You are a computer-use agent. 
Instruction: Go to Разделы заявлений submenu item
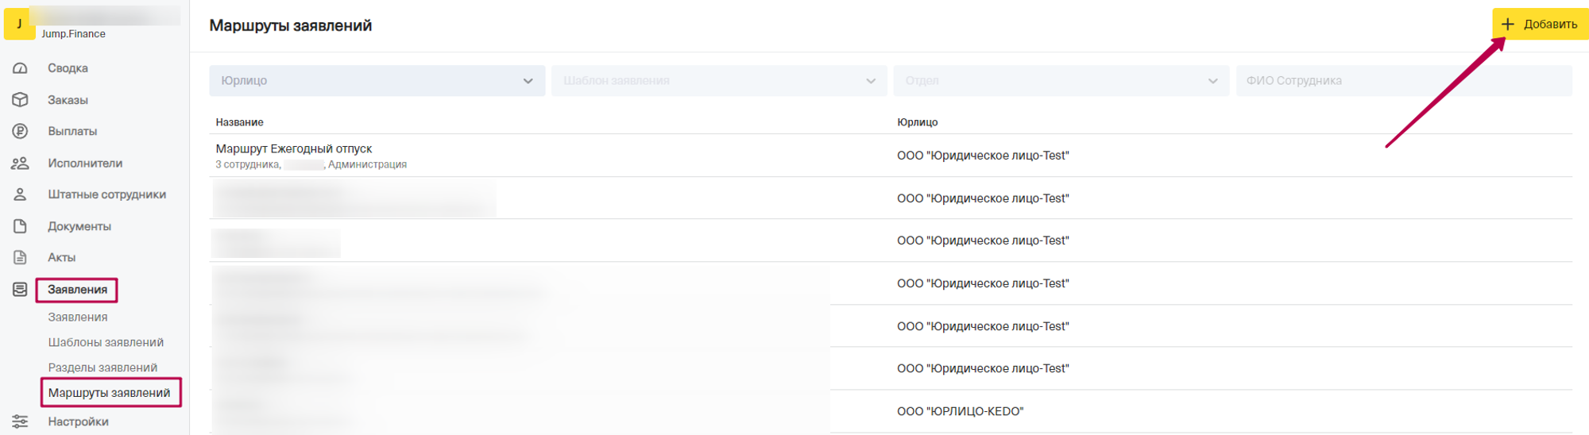(x=102, y=368)
